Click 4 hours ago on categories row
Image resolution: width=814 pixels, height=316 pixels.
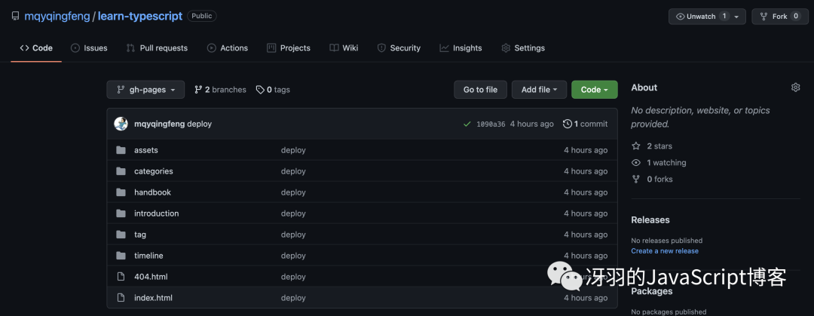point(586,171)
